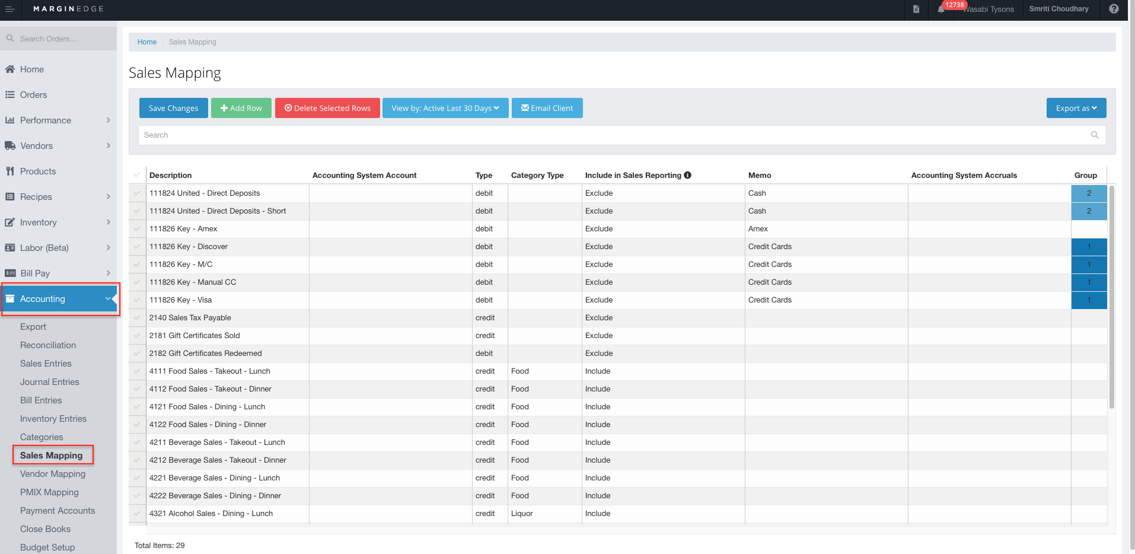Tick the 2140 Sales Tax Payable row checkbox

pyautogui.click(x=137, y=318)
